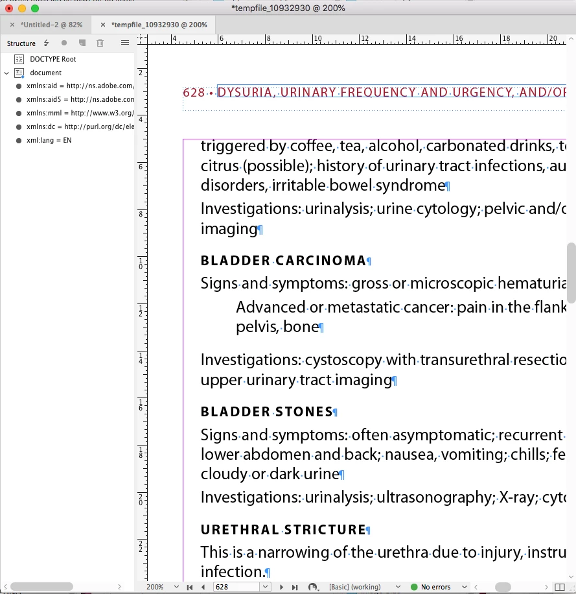The width and height of the screenshot is (576, 594).
Task: Select the xmlns:dc attribute row
Action: click(x=75, y=126)
